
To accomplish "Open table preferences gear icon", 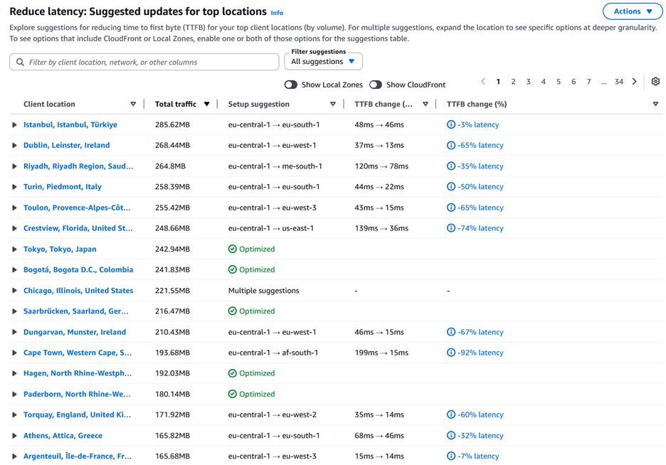I will [x=655, y=82].
